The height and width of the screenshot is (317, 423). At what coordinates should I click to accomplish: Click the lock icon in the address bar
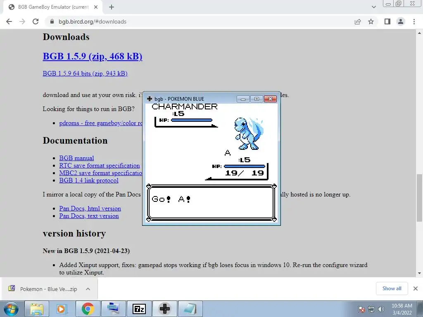point(52,21)
